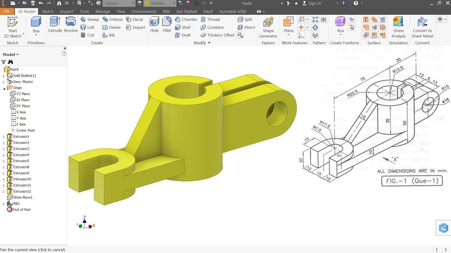Select the Extrude tool

[55, 25]
